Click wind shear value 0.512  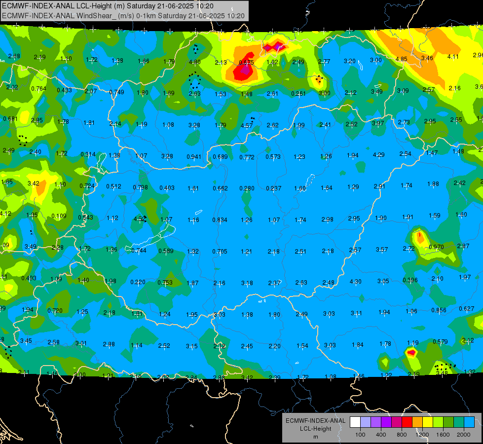click(113, 186)
